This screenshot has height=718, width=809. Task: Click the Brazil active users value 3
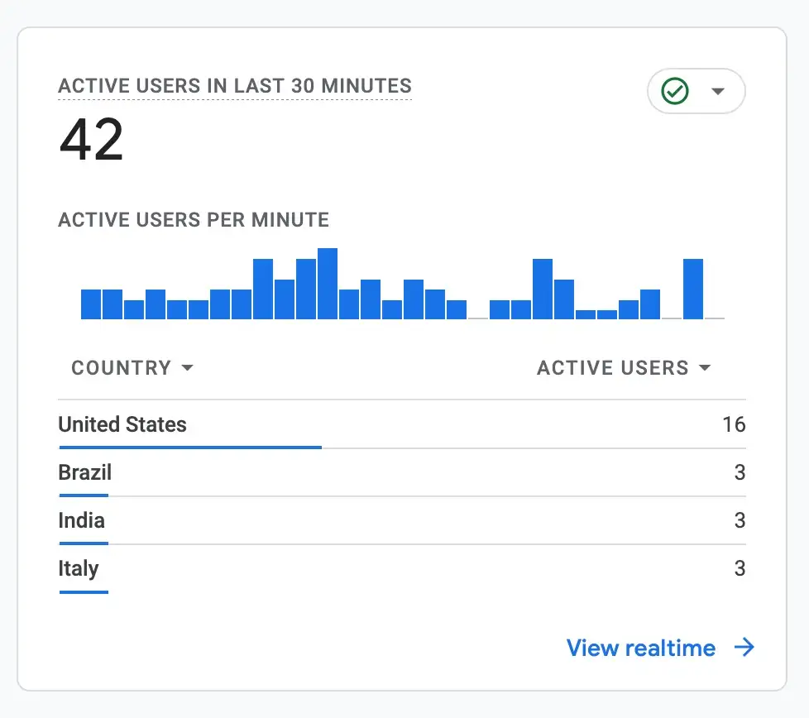[740, 472]
